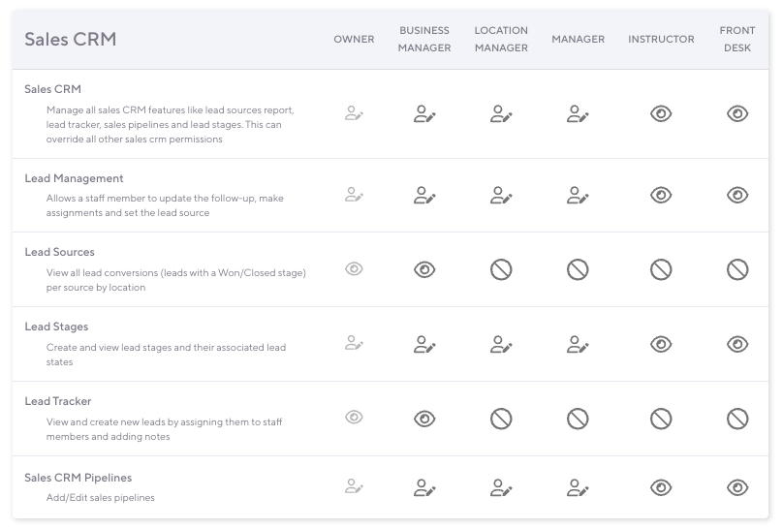Toggle Instructor view eye for Lead Stages
The height and width of the screenshot is (529, 783).
(661, 344)
